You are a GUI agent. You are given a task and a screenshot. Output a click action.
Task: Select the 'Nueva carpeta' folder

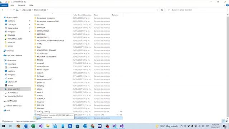(x=43, y=70)
